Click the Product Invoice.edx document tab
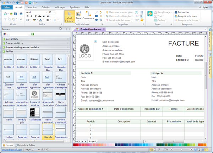Image resolution: width=213 pixels, height=153 pixels. point(91,29)
